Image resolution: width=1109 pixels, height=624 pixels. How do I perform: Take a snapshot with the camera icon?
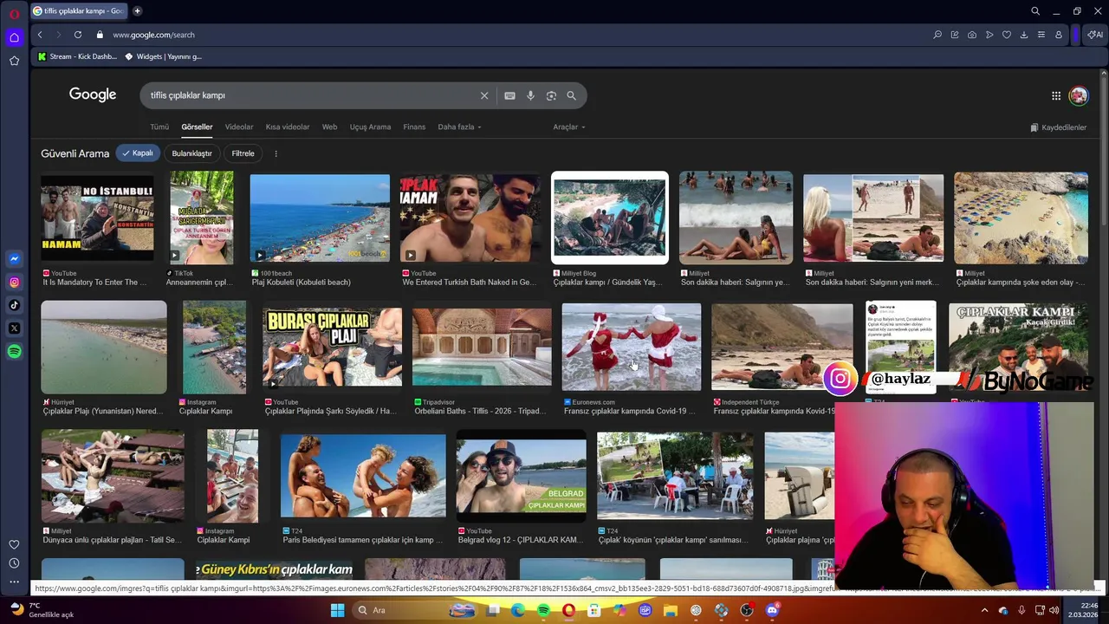[972, 35]
